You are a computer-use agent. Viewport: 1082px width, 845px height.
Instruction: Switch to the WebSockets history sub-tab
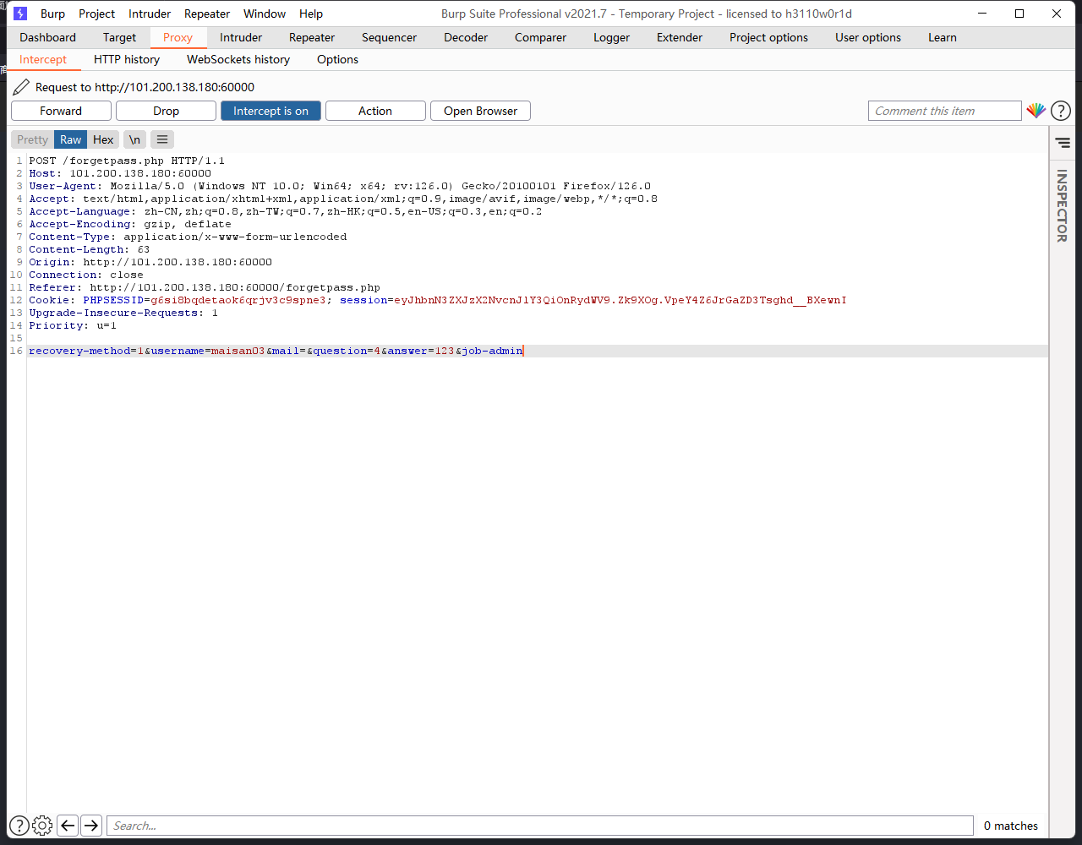[238, 59]
